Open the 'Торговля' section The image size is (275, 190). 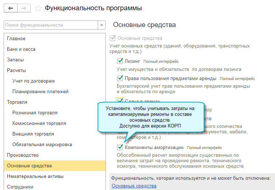pyautogui.click(x=55, y=102)
